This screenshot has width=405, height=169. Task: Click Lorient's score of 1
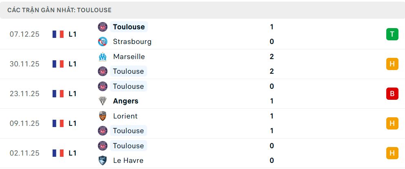[272, 116]
